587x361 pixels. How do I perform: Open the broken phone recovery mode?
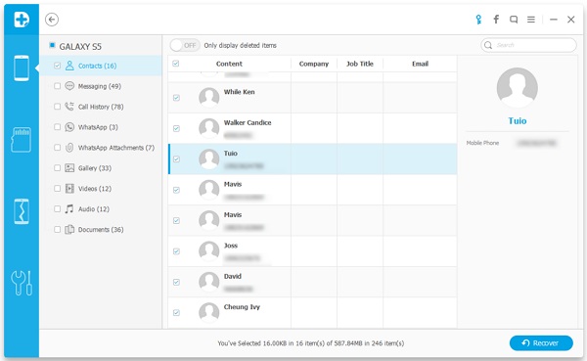22,211
